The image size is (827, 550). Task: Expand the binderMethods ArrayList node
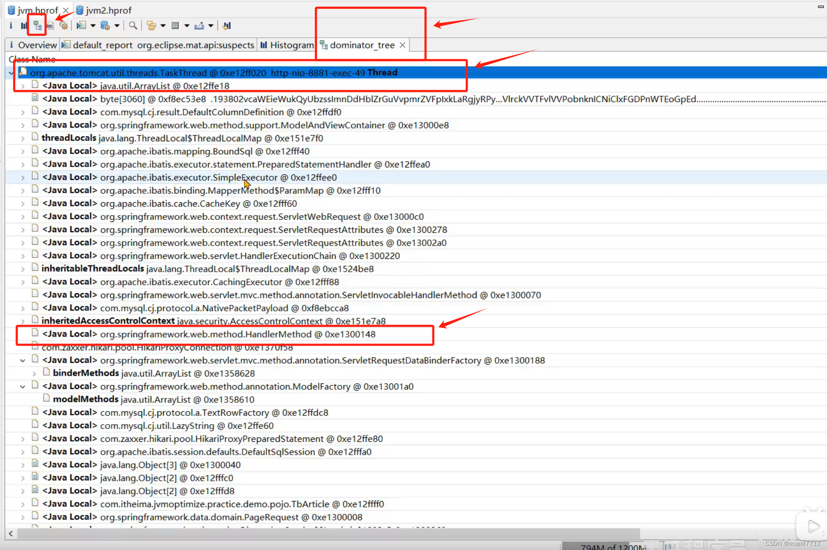34,374
